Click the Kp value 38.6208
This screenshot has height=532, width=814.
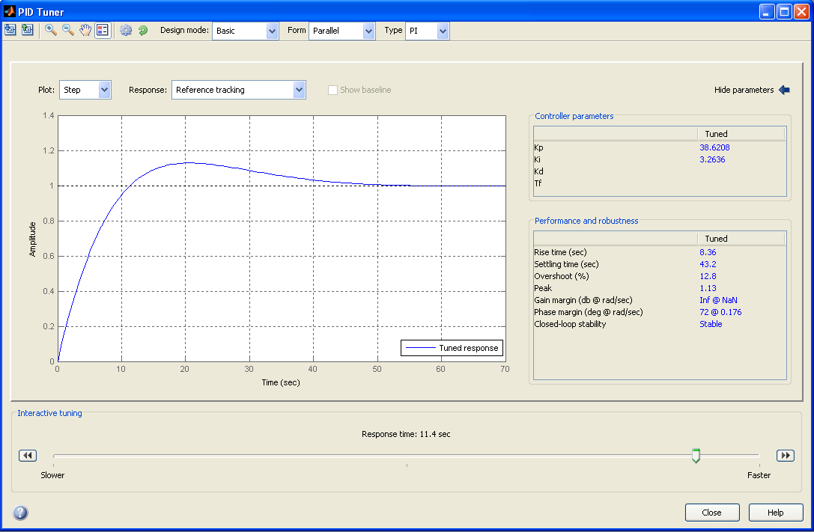[714, 147]
